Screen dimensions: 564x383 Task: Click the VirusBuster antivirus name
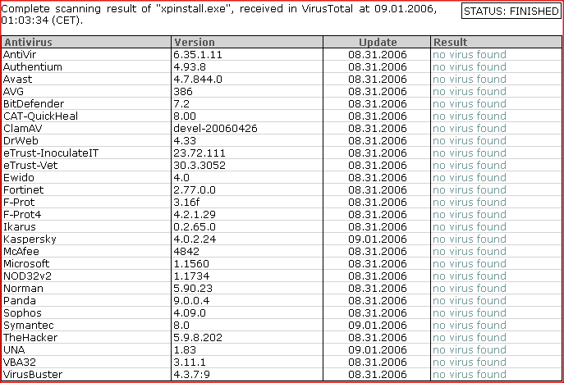click(x=33, y=374)
